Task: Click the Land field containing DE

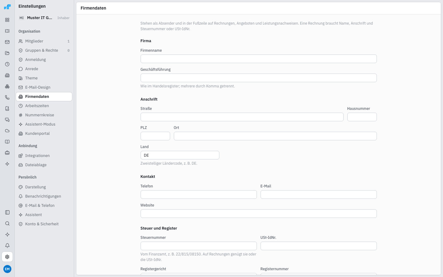Action: [180, 155]
